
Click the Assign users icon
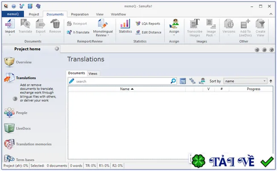point(174,24)
